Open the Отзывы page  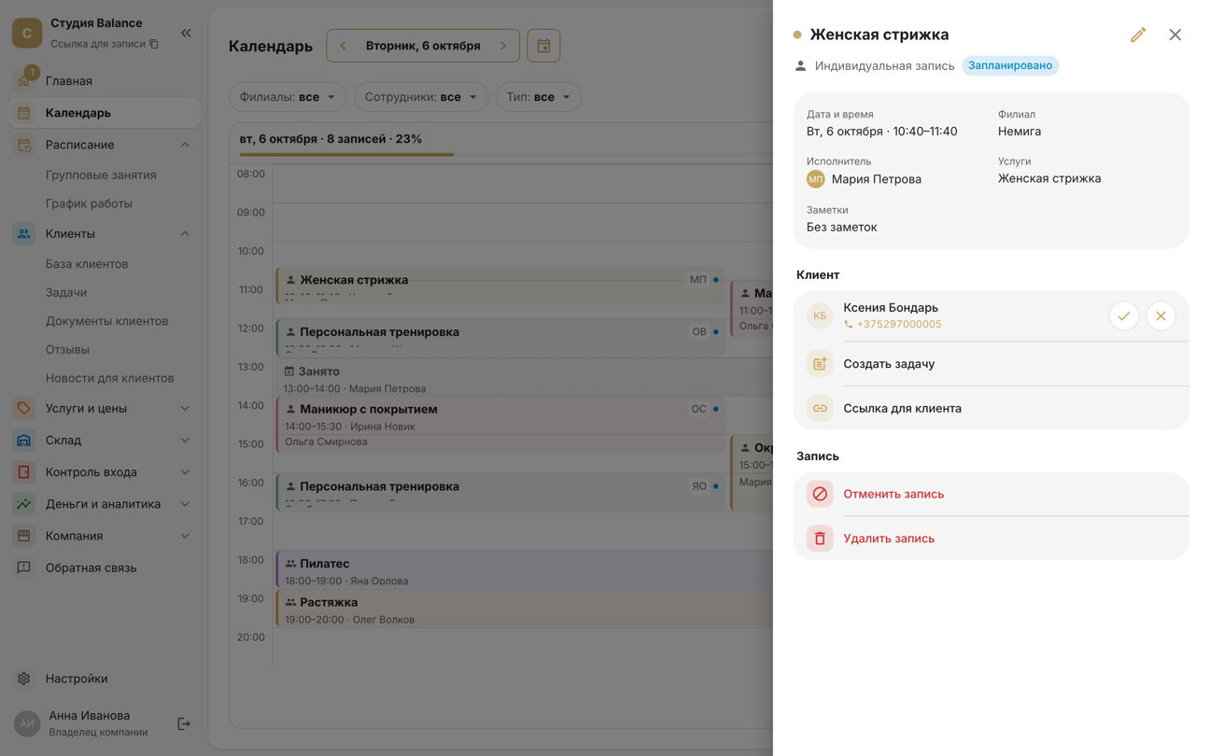67,350
